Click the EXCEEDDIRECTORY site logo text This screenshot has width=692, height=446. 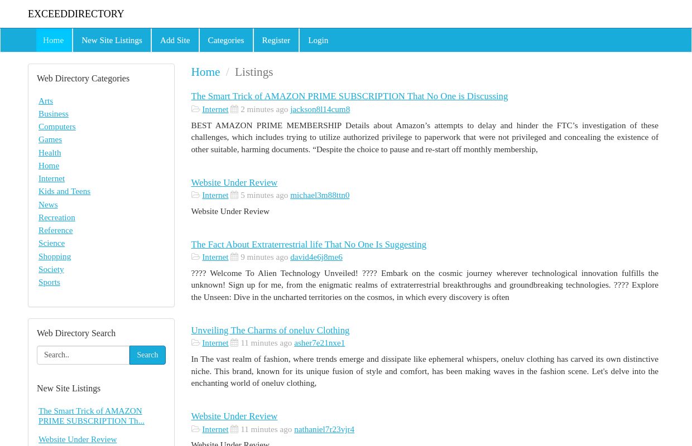(76, 14)
